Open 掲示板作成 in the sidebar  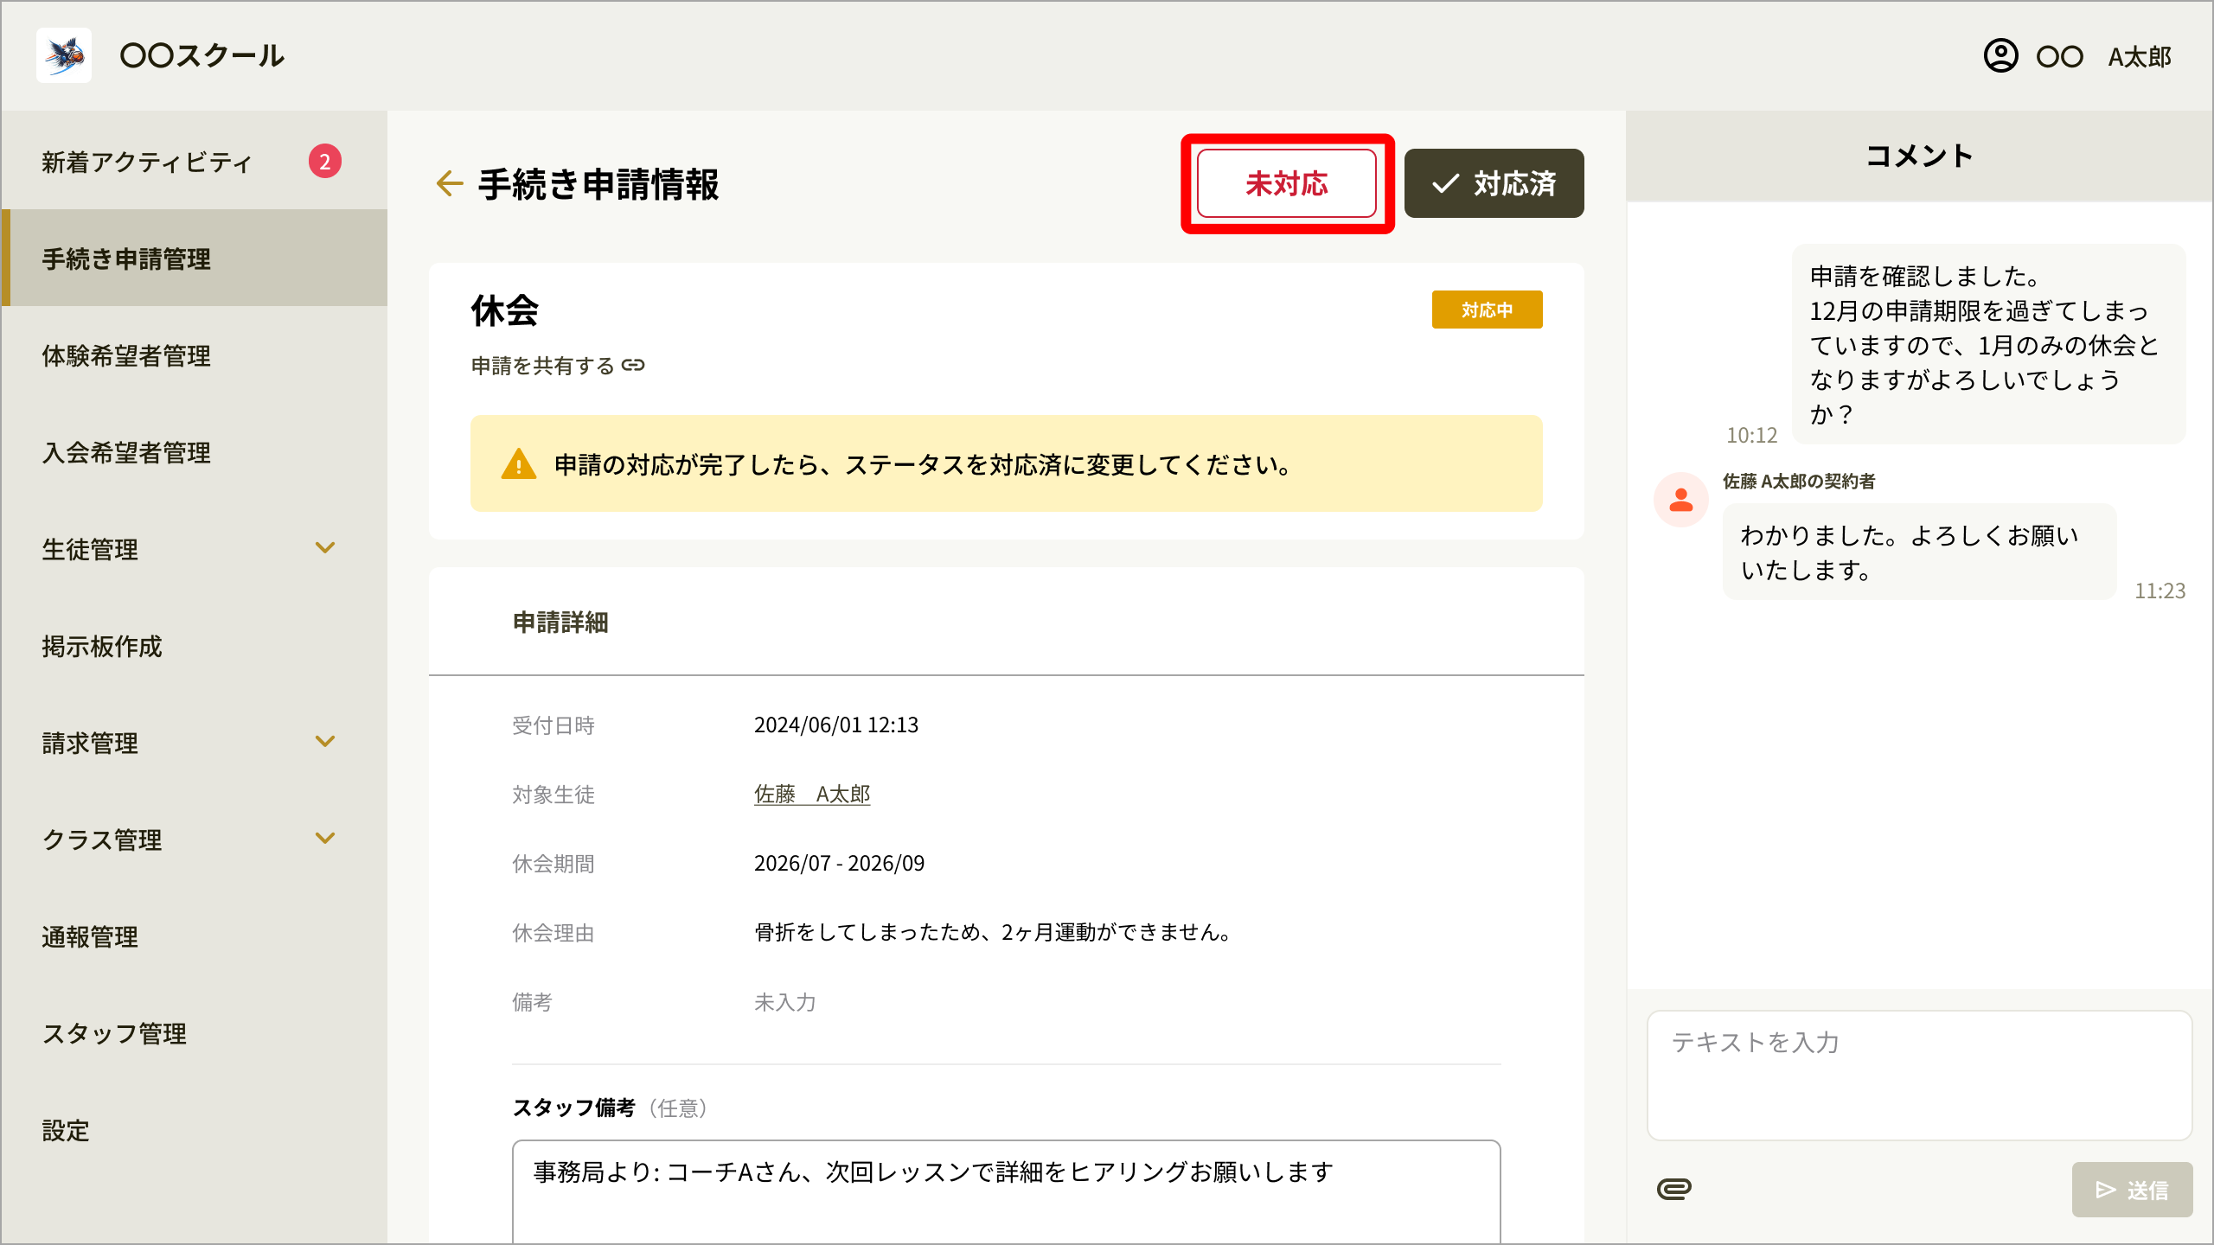point(194,646)
